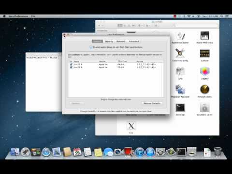Open ColorSync Utility in Finder window
The height and width of the screenshot is (174, 232).
[x=180, y=55]
